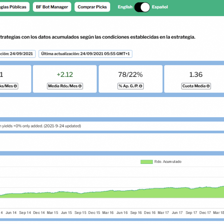Click the Rdo. Acumulado legend label
224x224 pixels.
pos(168,162)
